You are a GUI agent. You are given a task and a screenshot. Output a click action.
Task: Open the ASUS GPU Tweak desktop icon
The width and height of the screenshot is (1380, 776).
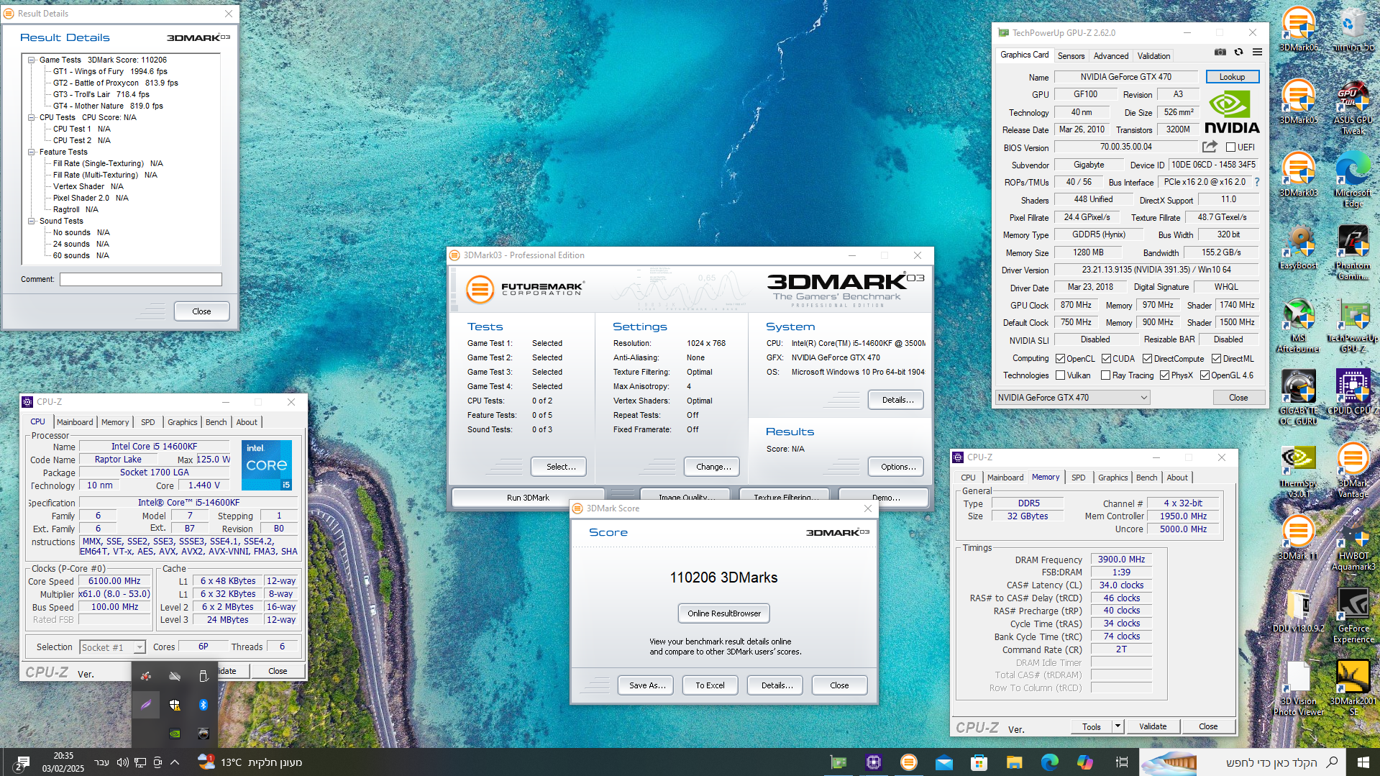[1353, 107]
